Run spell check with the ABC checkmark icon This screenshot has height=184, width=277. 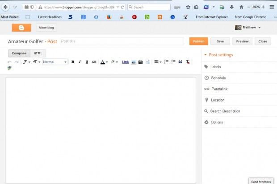click(x=9, y=69)
